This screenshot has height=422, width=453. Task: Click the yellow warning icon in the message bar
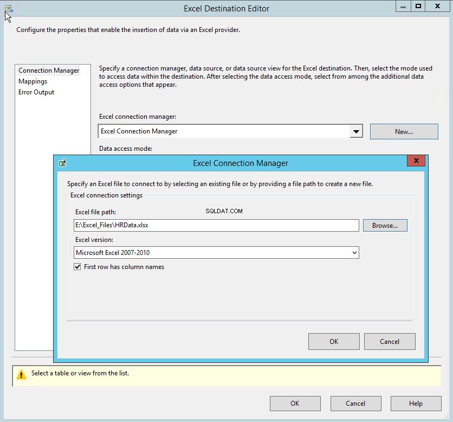[21, 375]
